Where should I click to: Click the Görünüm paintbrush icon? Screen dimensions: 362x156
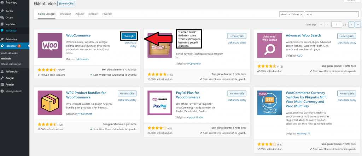pyautogui.click(x=2, y=39)
